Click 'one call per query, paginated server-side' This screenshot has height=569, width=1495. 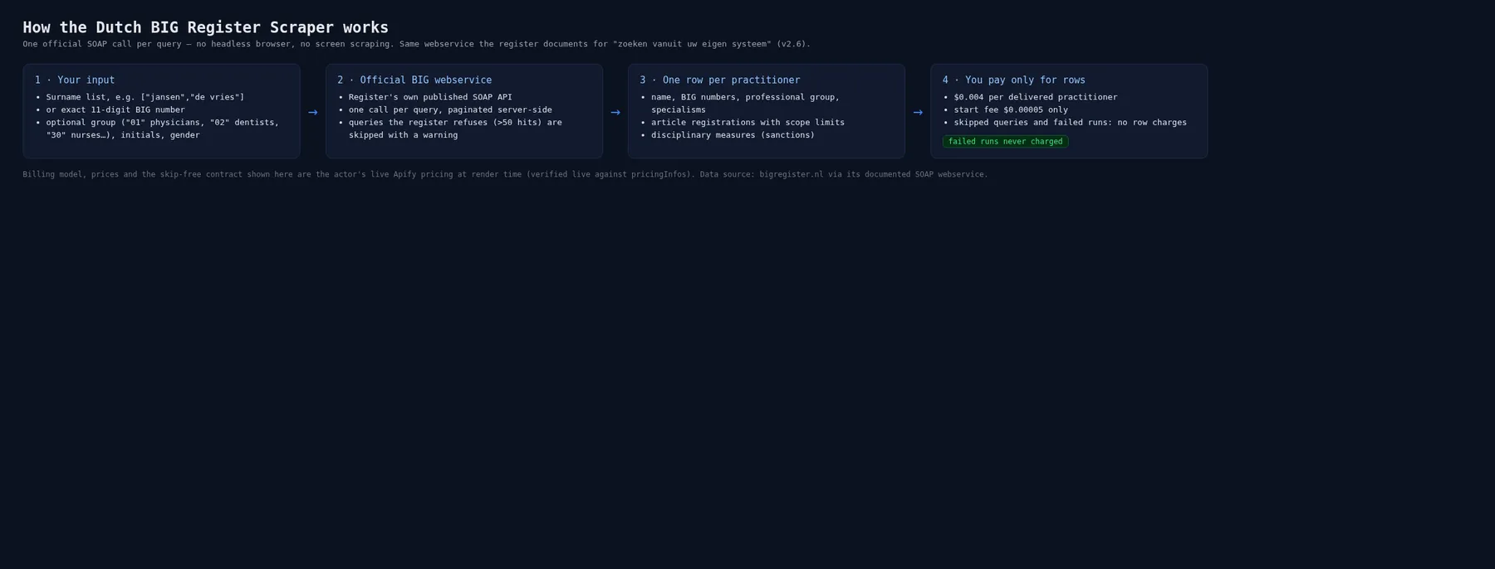(450, 109)
